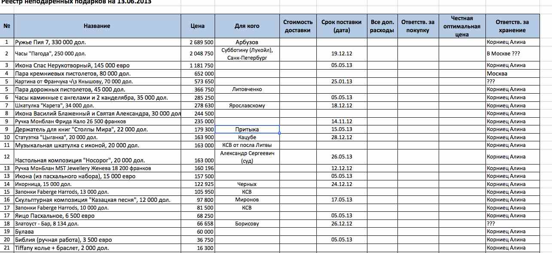Click the "Александр Сергеевич (суд)" cell
The width and height of the screenshot is (552, 253).
(x=247, y=157)
